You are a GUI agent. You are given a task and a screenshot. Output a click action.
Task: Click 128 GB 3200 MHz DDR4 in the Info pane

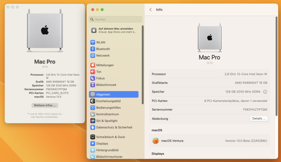pos(243,92)
